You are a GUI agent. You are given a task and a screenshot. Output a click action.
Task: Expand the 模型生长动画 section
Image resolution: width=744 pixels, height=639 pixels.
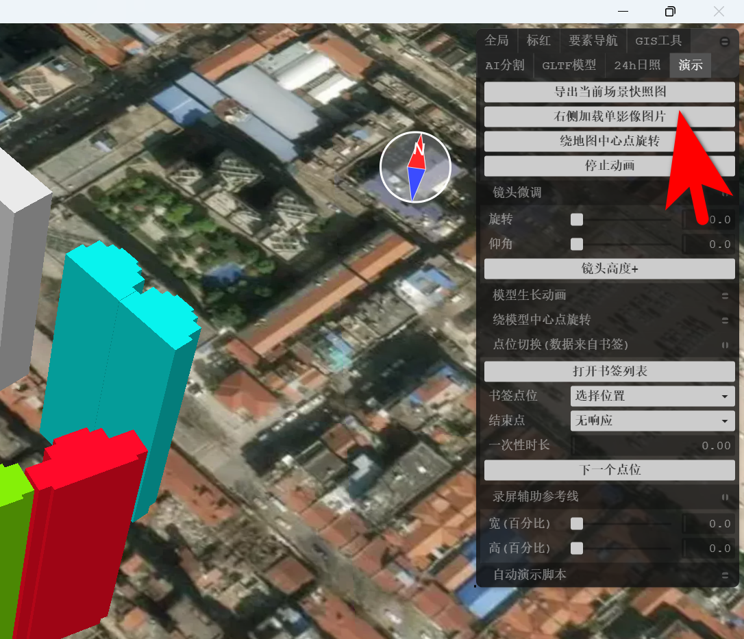(609, 295)
